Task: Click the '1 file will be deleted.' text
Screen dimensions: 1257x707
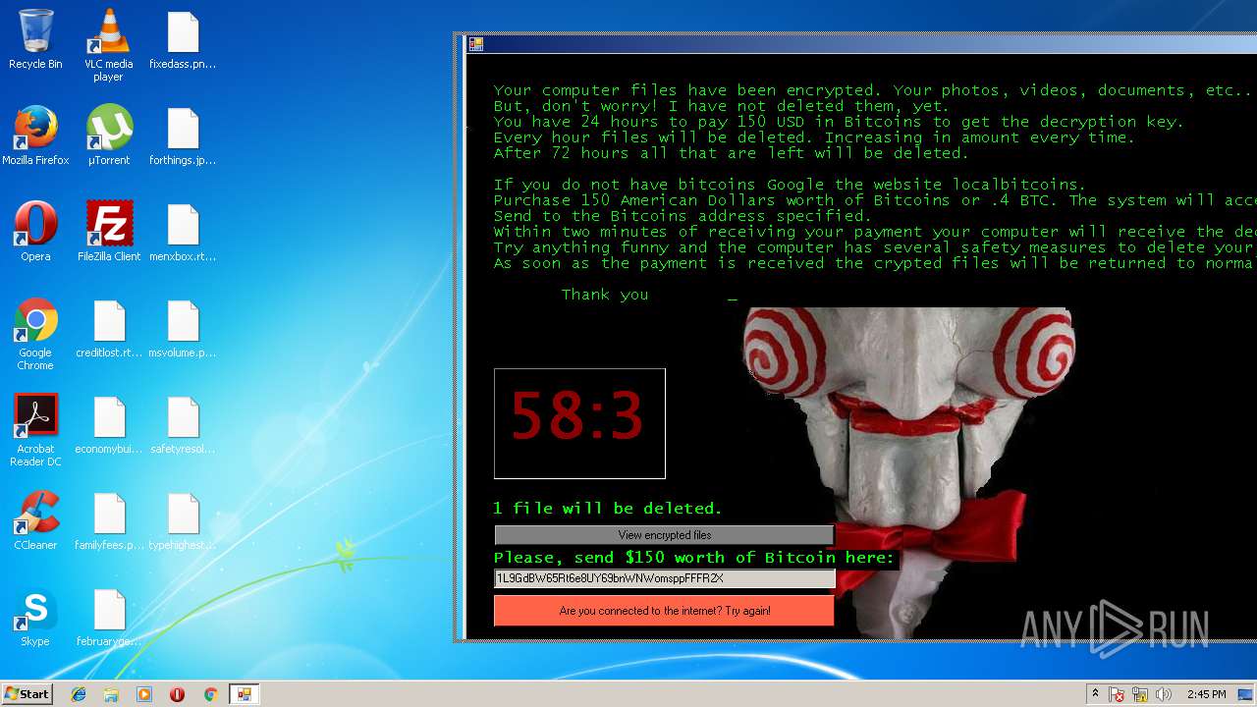Action: pyautogui.click(x=607, y=509)
